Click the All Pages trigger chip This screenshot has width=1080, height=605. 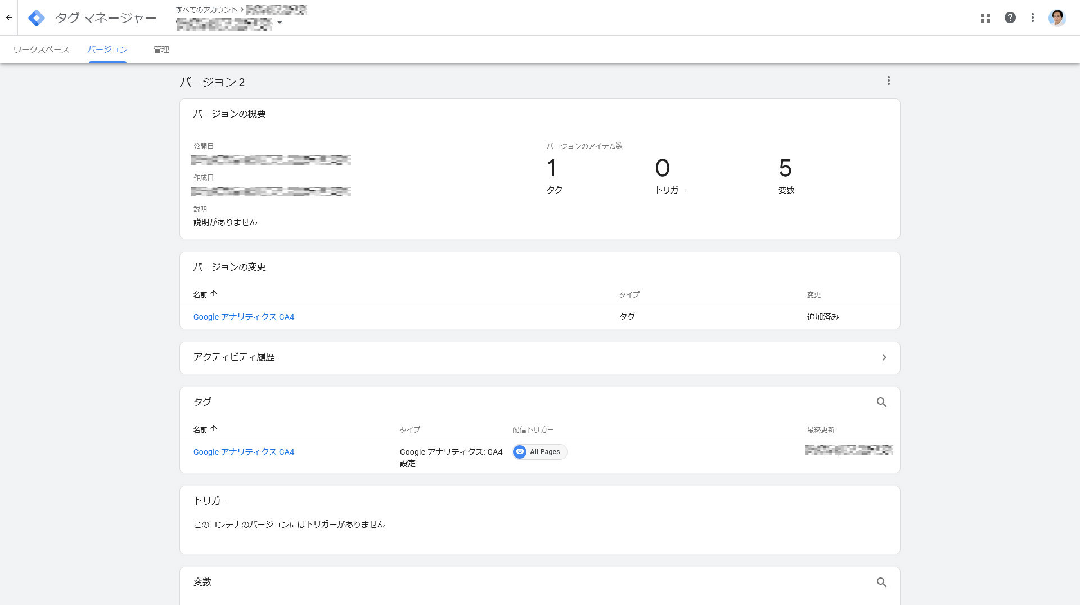pos(539,451)
